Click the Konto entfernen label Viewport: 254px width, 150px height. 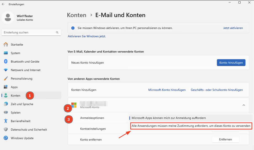pos(91,140)
